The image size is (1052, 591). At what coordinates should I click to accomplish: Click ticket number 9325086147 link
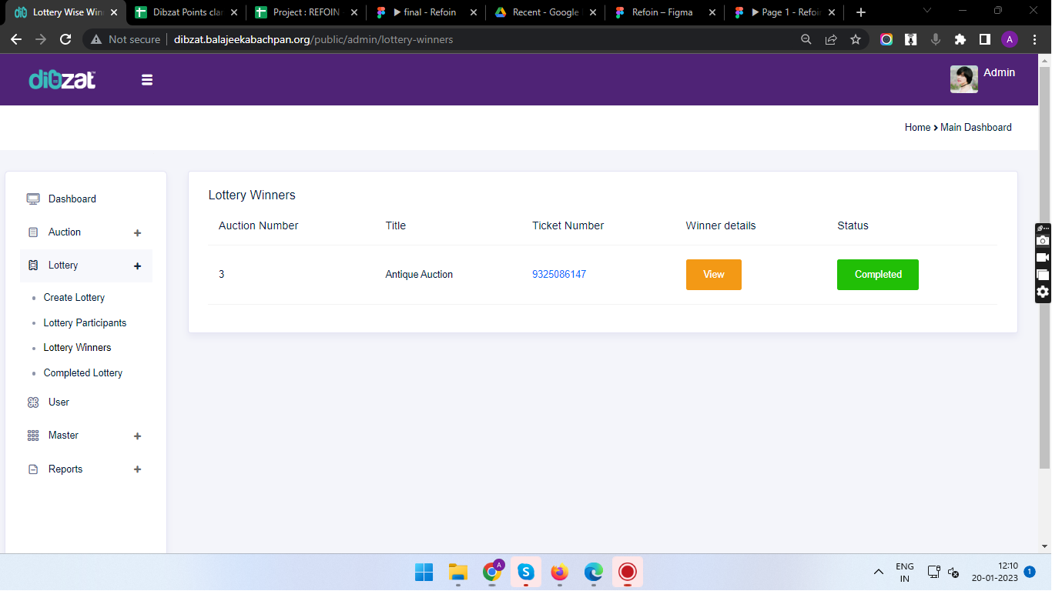click(x=558, y=275)
